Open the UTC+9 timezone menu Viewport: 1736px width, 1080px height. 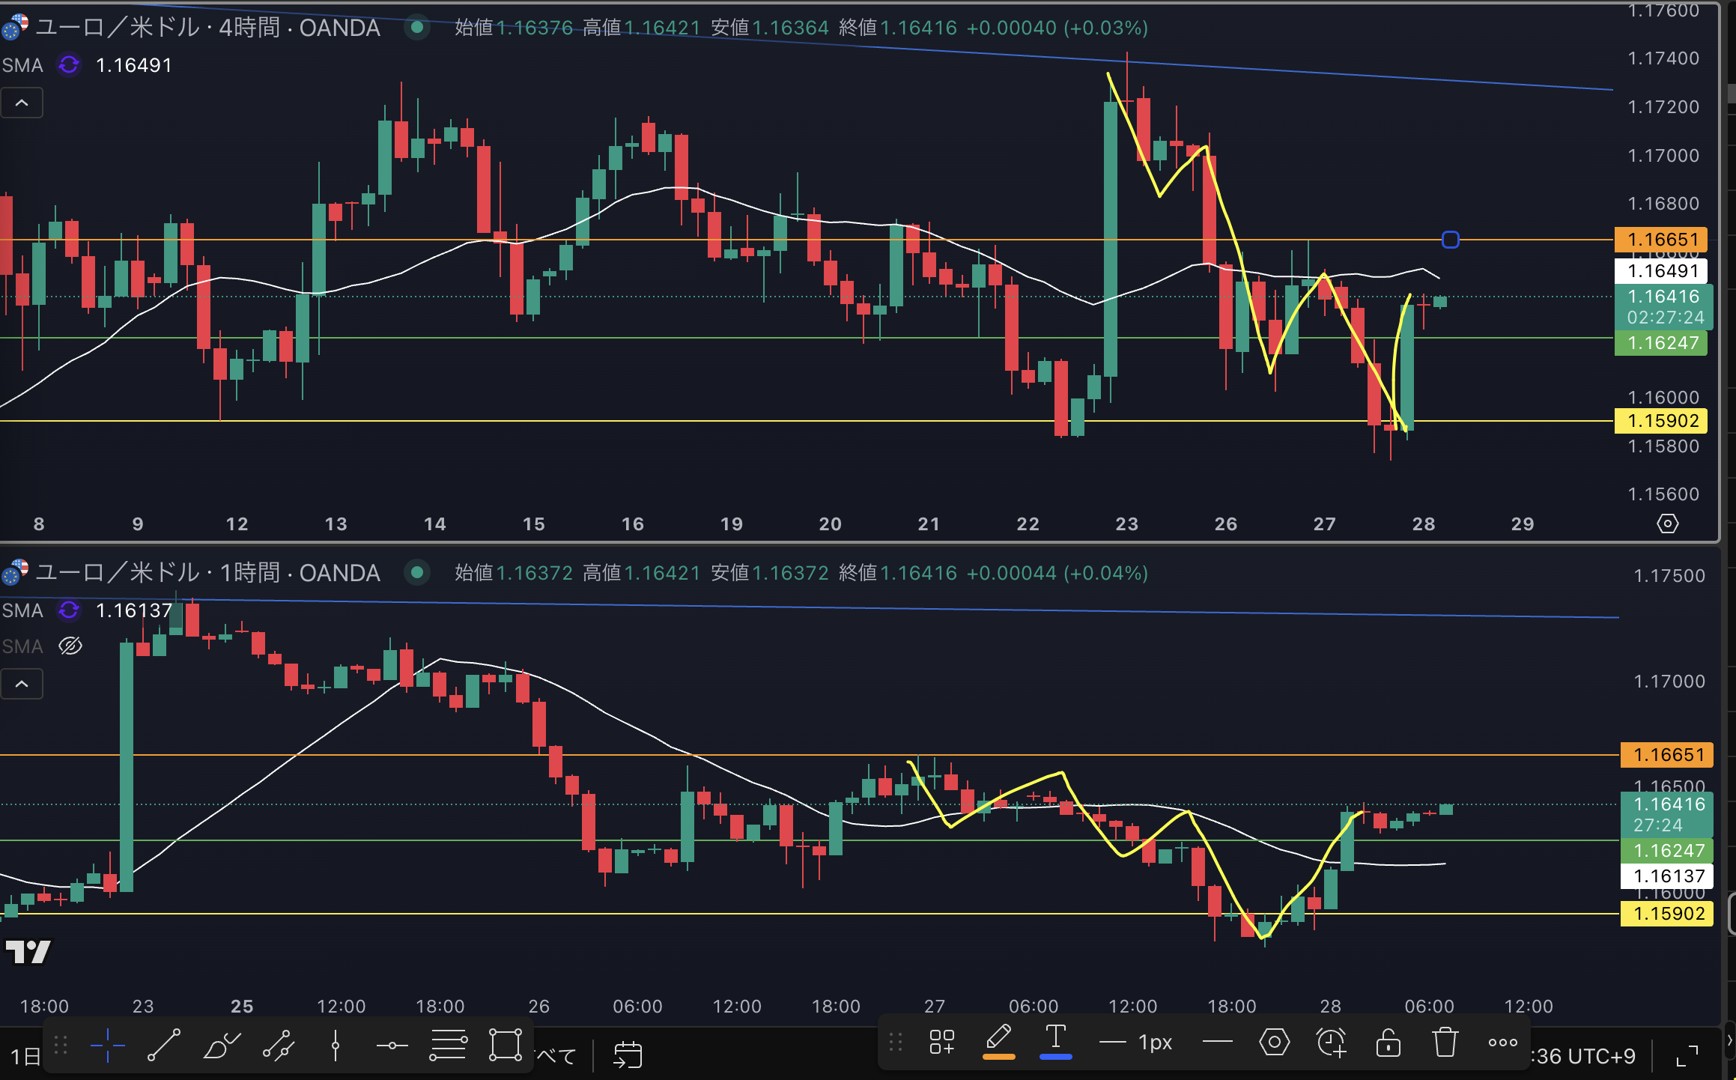[1583, 1056]
